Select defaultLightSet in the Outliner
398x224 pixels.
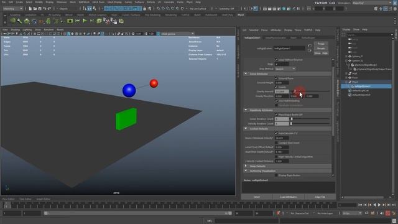click(x=361, y=90)
